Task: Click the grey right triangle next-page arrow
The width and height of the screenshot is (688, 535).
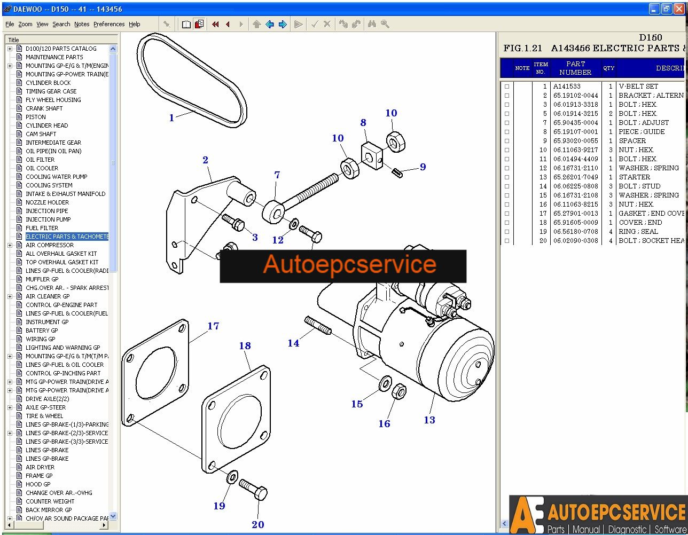Action: pos(241,24)
